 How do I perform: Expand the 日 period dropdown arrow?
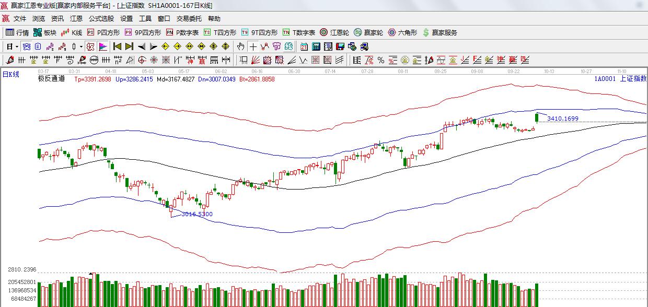(16, 46)
